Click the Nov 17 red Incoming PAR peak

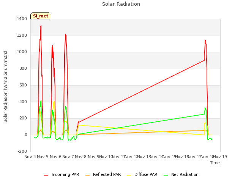coord(205,41)
